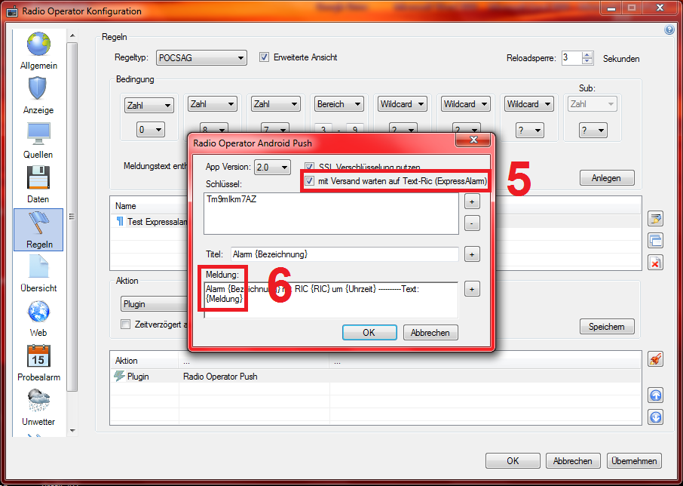This screenshot has height=486, width=683.
Task: Click the Titel input field
Action: [345, 254]
